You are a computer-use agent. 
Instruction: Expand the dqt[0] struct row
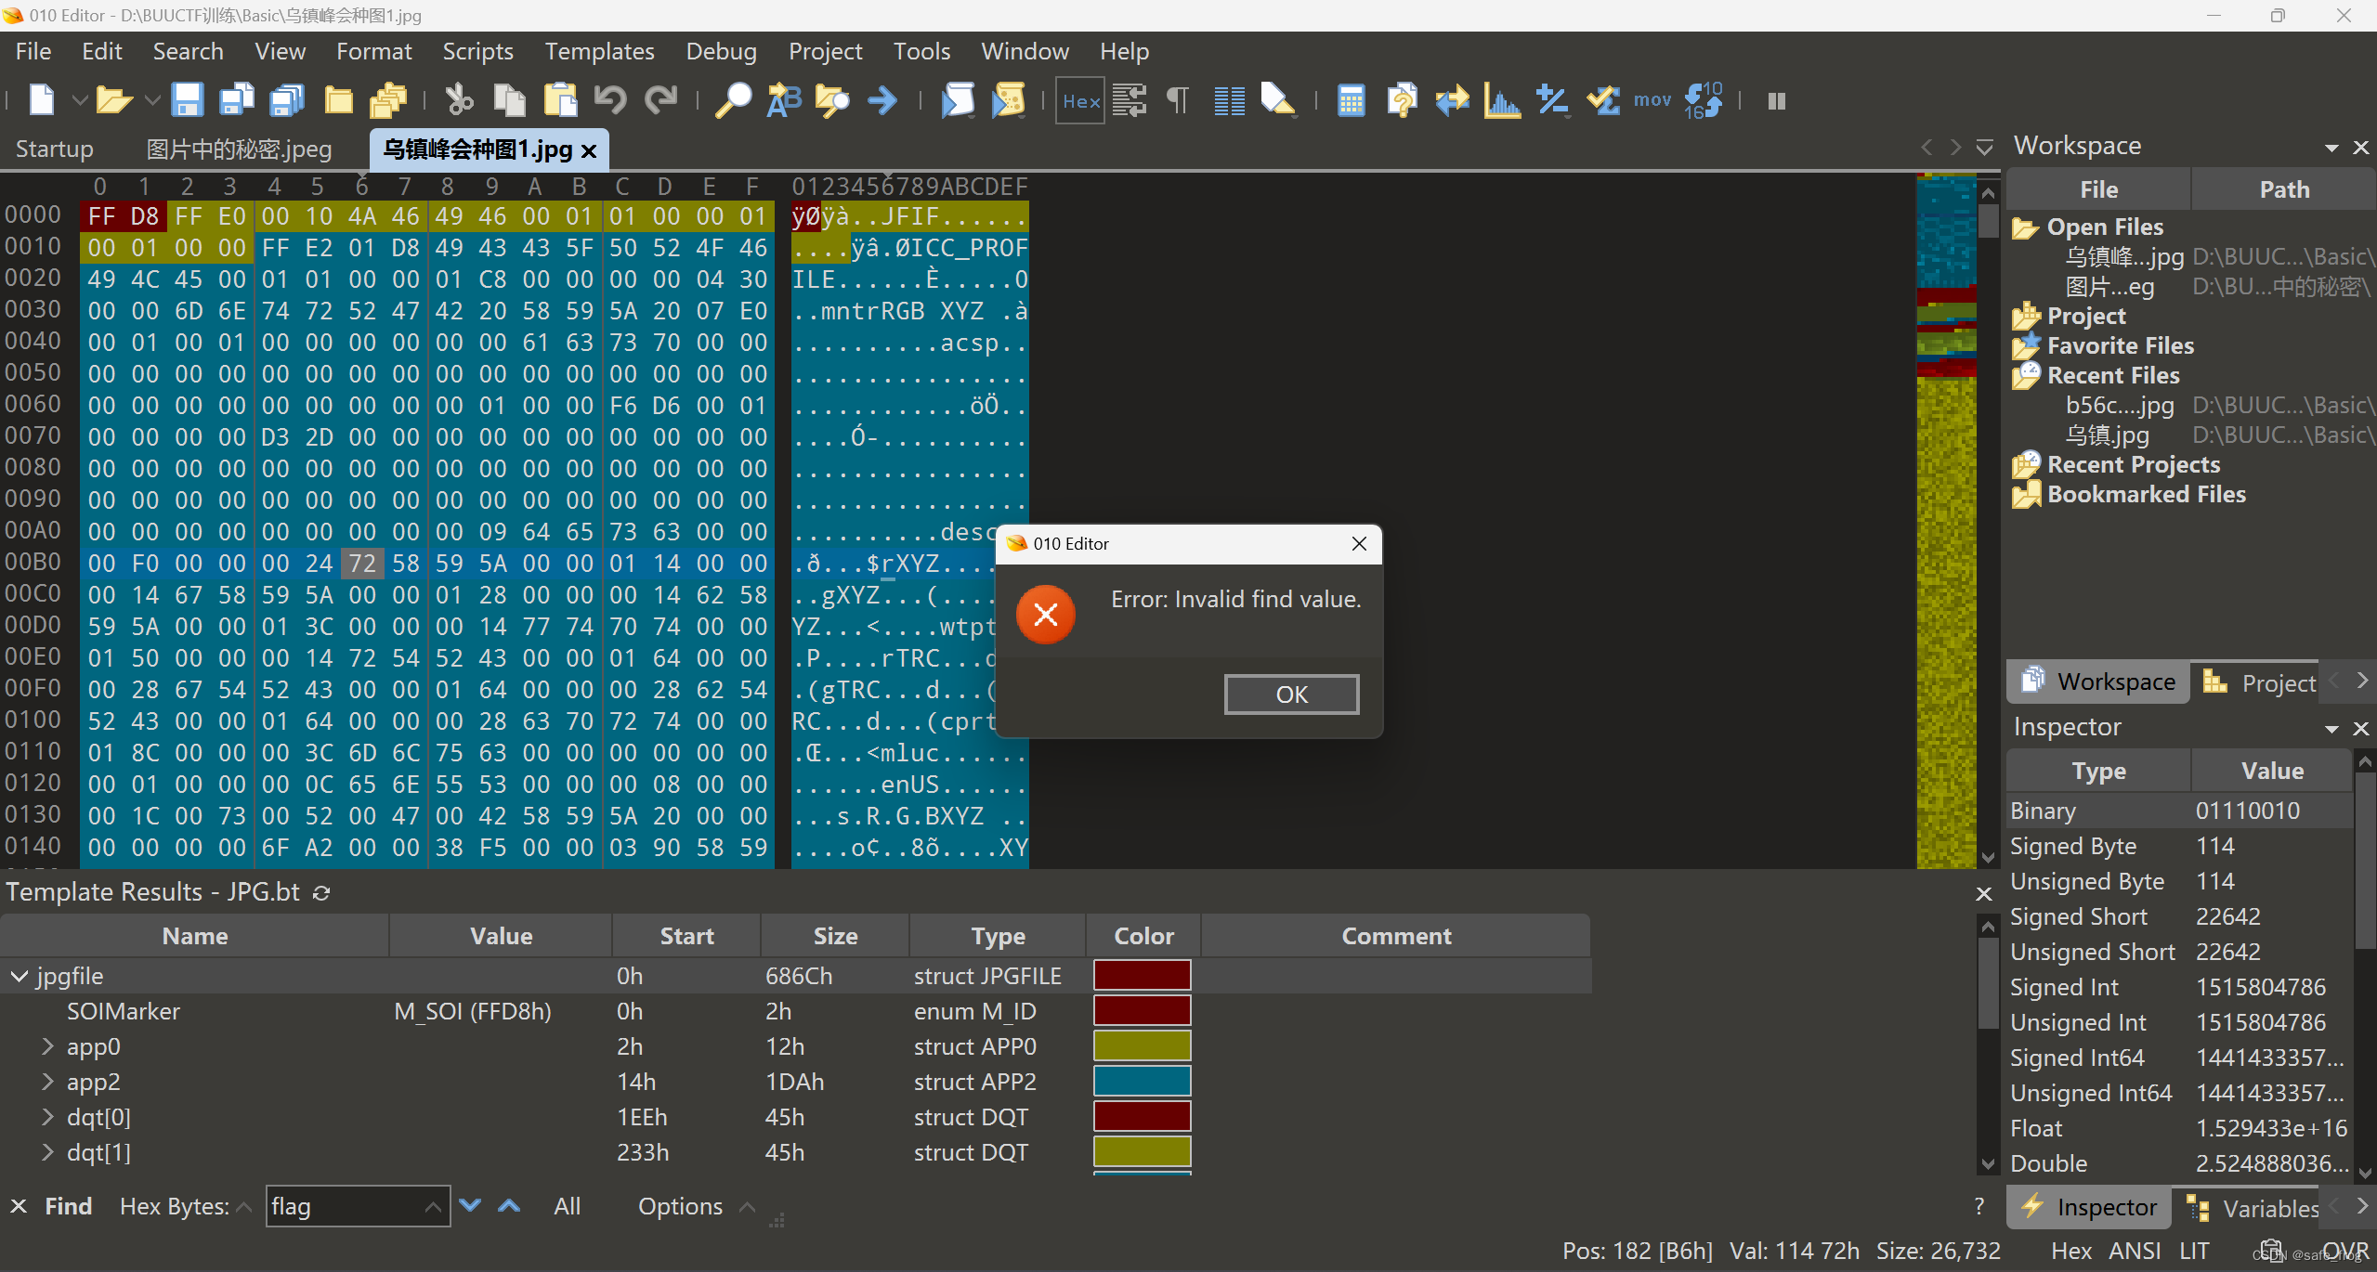coord(47,1117)
